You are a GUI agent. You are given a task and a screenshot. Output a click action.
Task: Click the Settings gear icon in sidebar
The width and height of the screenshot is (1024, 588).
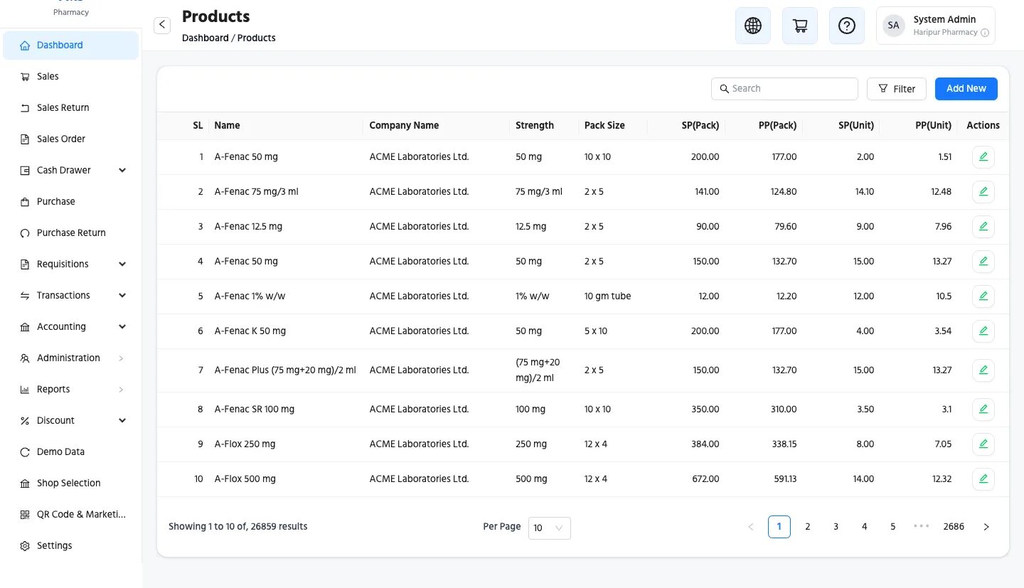click(25, 546)
